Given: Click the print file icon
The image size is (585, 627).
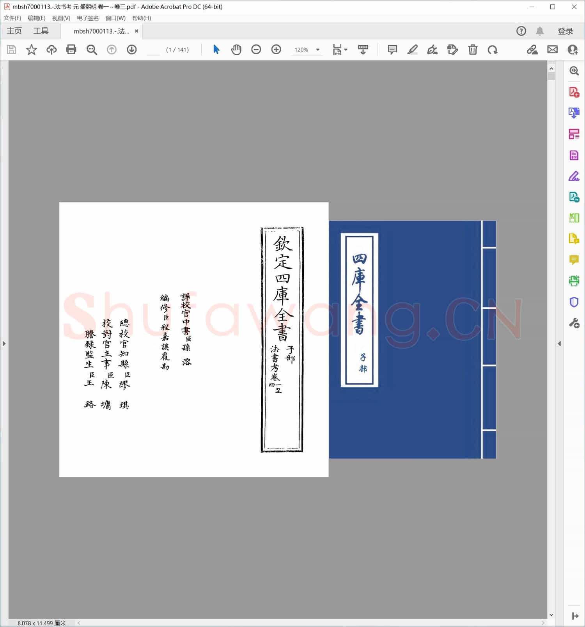Looking at the screenshot, I should 71,50.
